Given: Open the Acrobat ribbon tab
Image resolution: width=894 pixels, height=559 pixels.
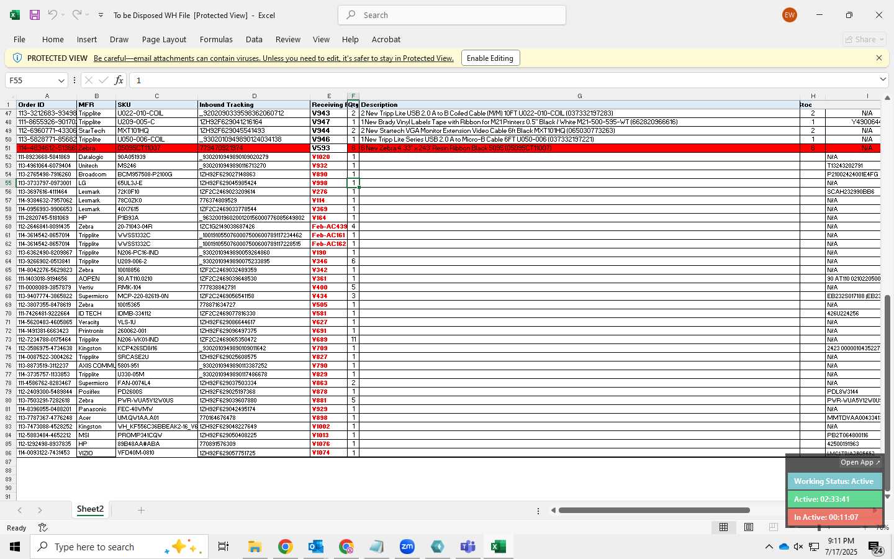Looking at the screenshot, I should (386, 39).
